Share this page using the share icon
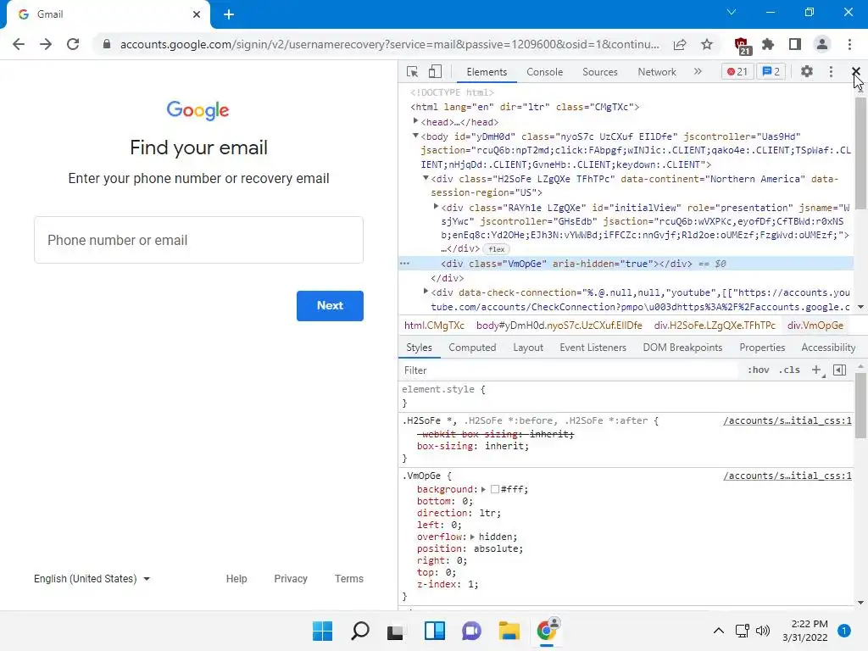 (x=680, y=44)
